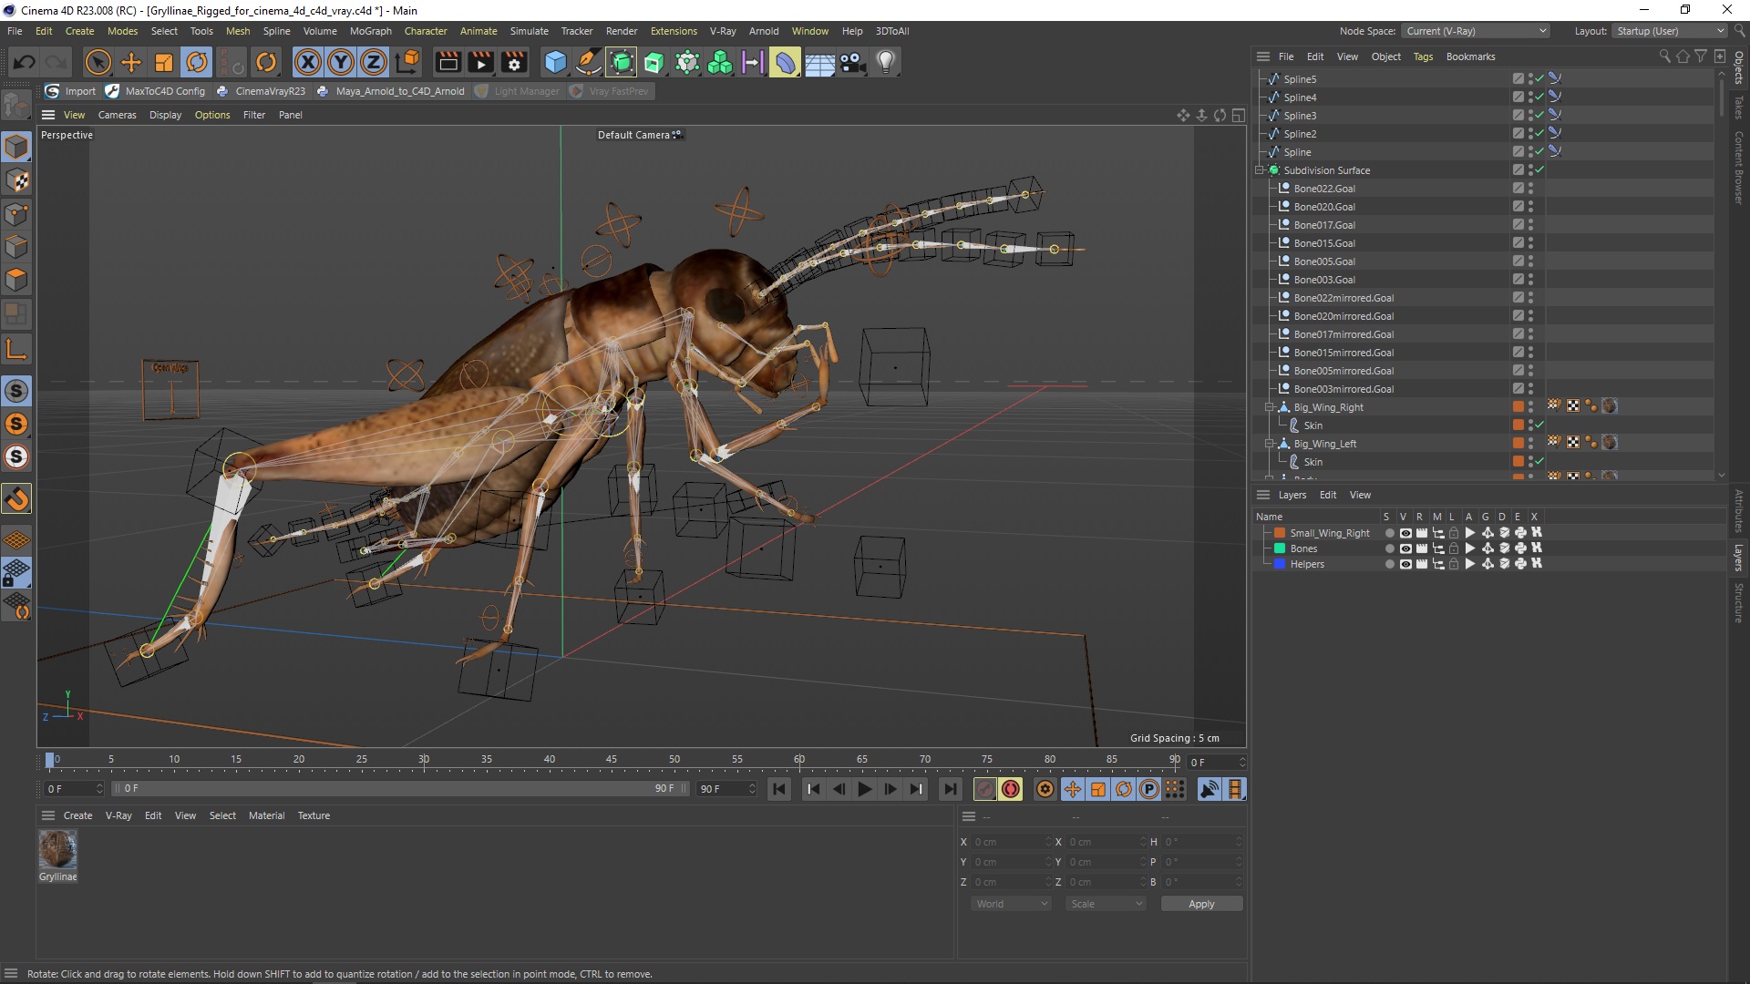
Task: Select the Move tool in top toolbar
Action: [x=131, y=62]
